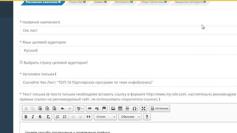This screenshot has height=133, width=237.
Task: Click info icon on Сбор статистики tab
Action: 166,2
